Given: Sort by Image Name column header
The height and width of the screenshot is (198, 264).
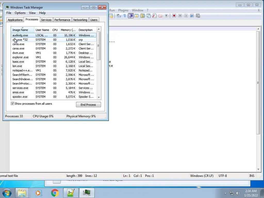Looking at the screenshot, I should click(23, 30).
